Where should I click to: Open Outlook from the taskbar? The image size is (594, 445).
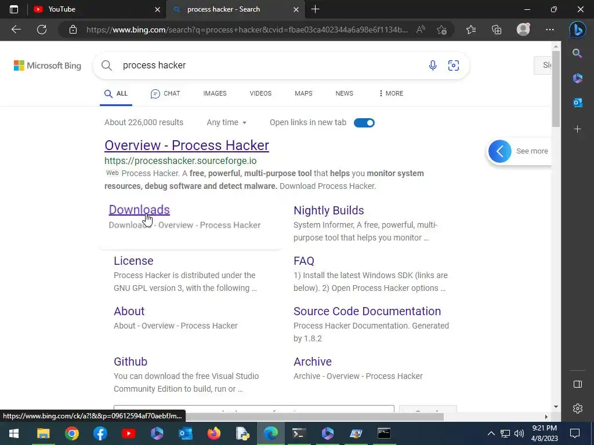[185, 433]
